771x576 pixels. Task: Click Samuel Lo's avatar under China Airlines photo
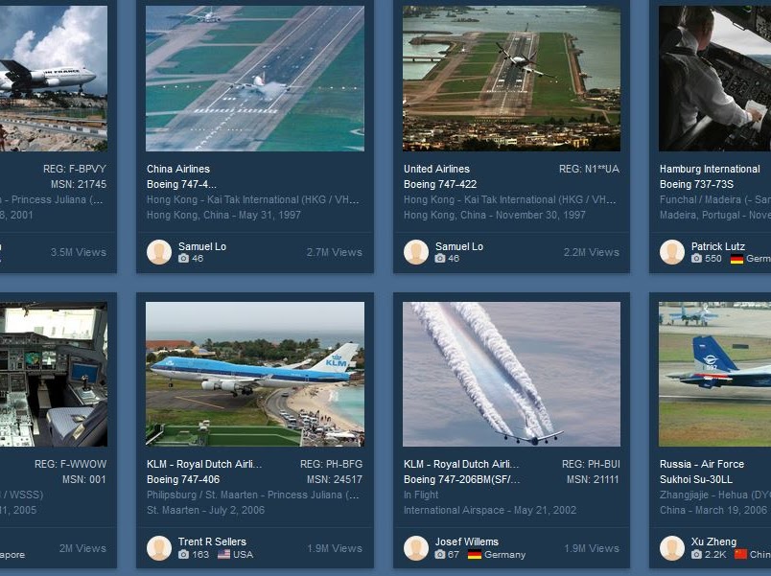159,252
